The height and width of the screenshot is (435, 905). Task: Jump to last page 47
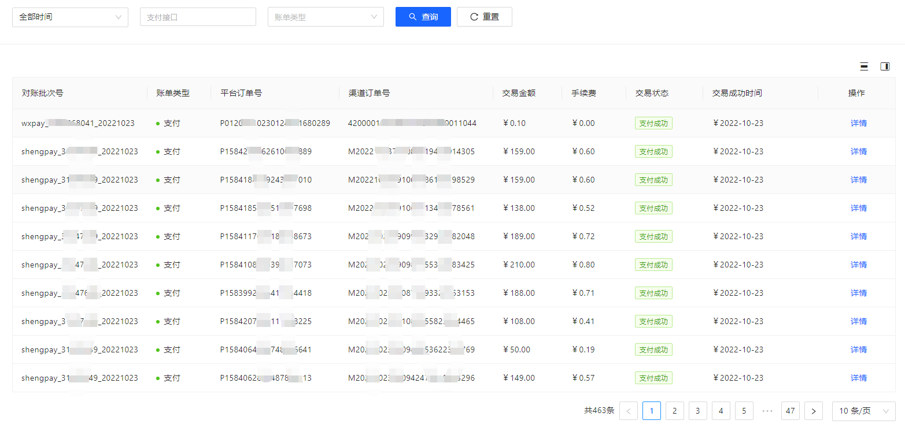click(790, 411)
